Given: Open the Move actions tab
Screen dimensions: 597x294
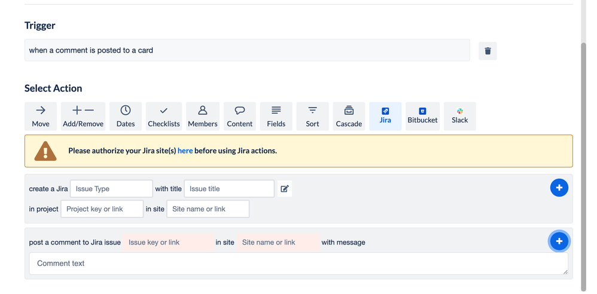Looking at the screenshot, I should [x=41, y=117].
